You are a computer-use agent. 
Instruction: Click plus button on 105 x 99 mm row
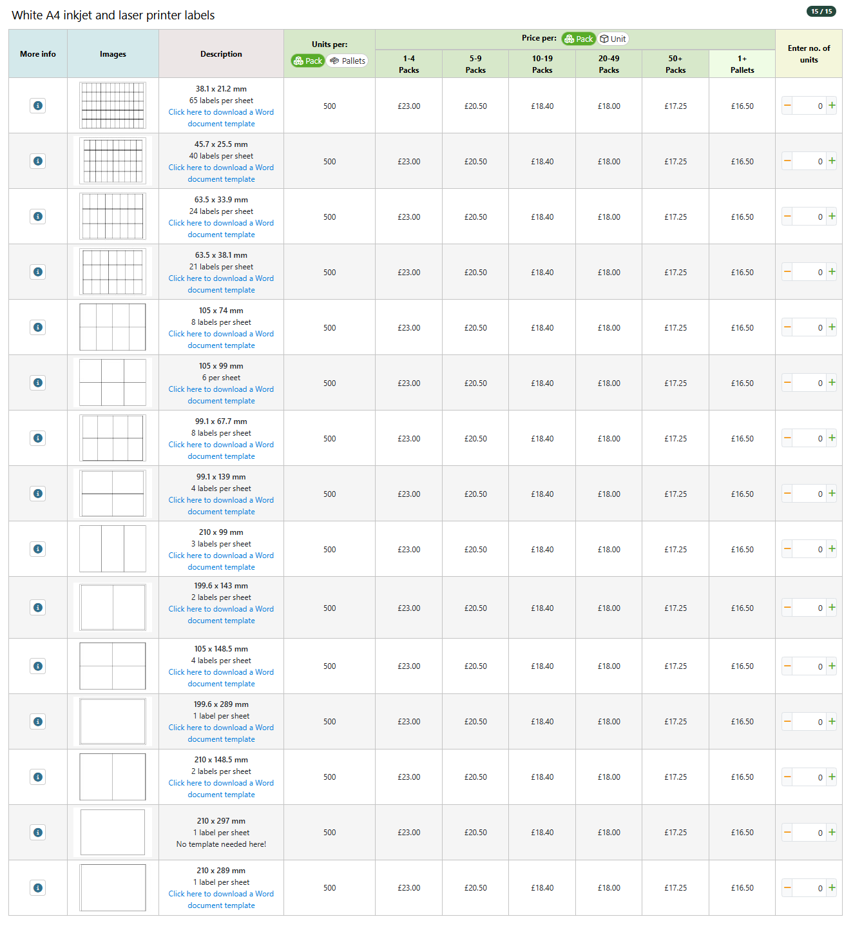[832, 382]
